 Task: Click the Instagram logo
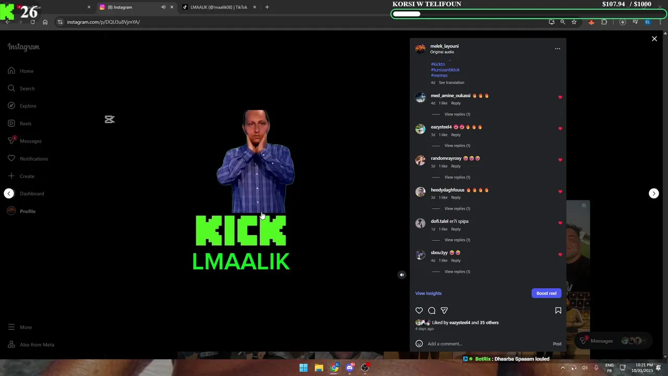[23, 47]
